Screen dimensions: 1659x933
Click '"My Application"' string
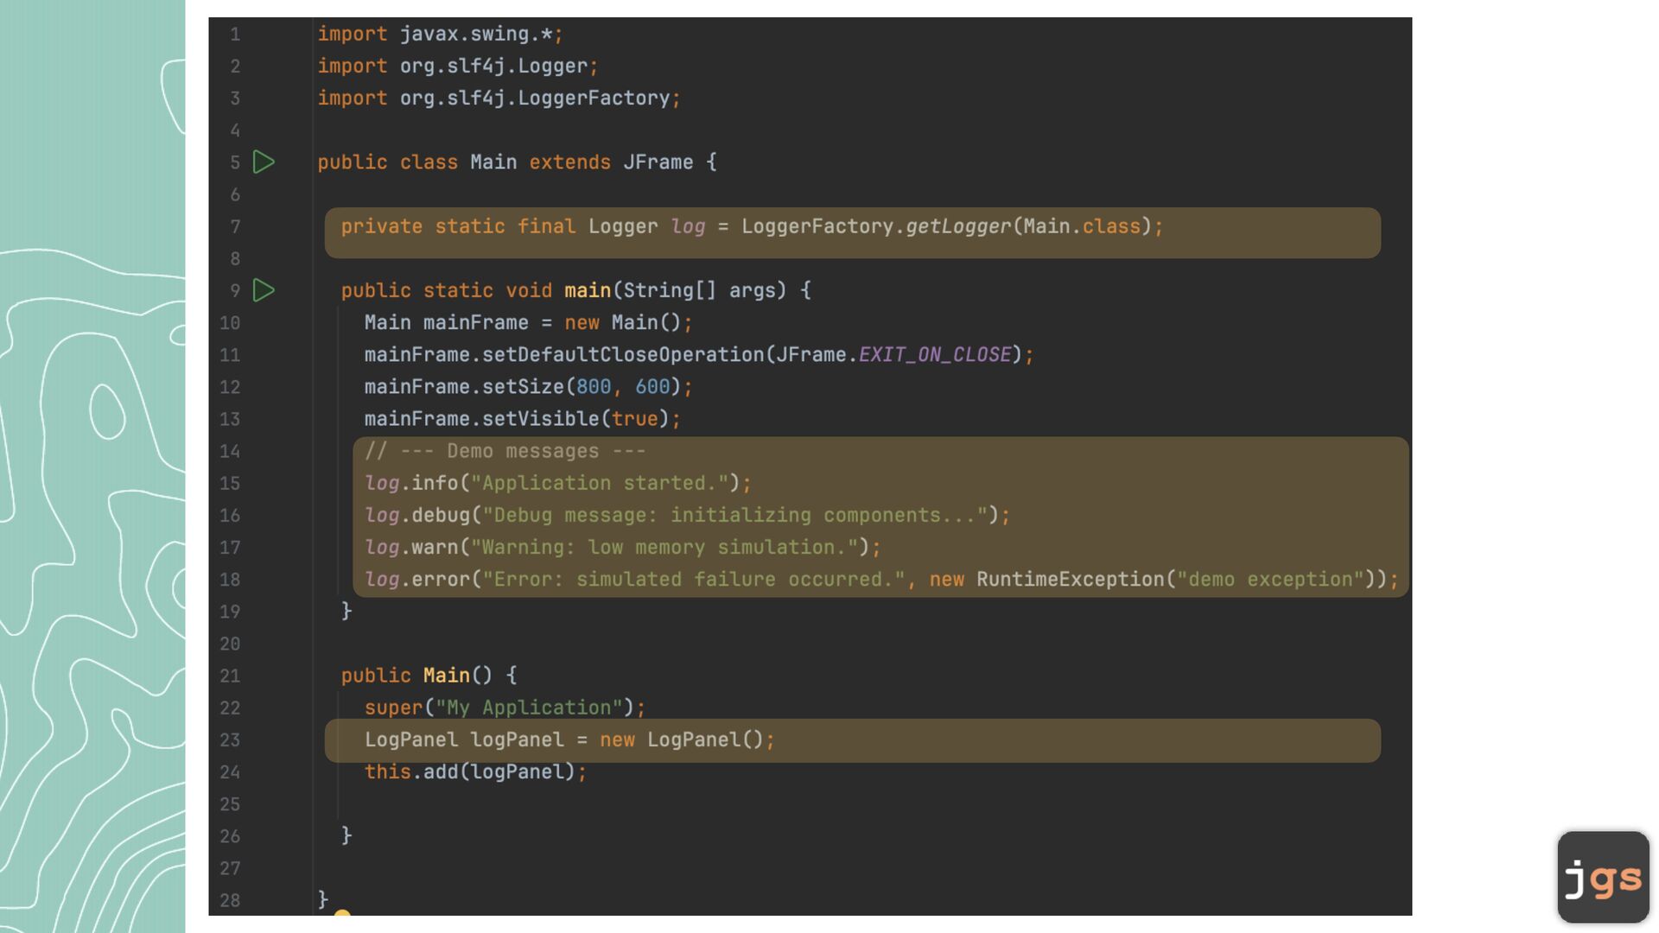click(529, 708)
